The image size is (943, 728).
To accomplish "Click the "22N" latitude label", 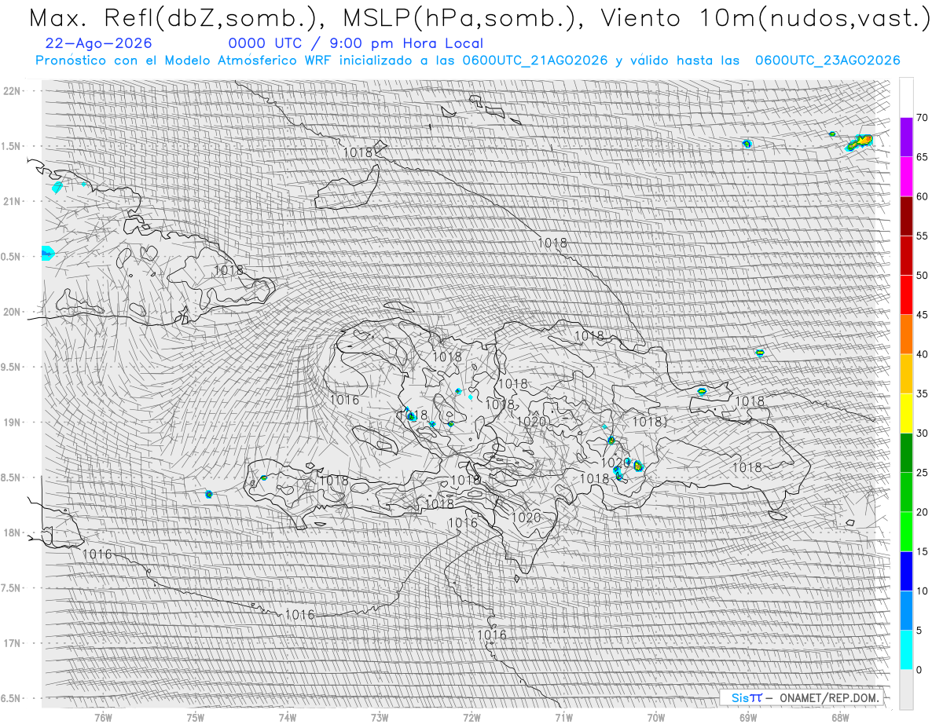I will (12, 91).
